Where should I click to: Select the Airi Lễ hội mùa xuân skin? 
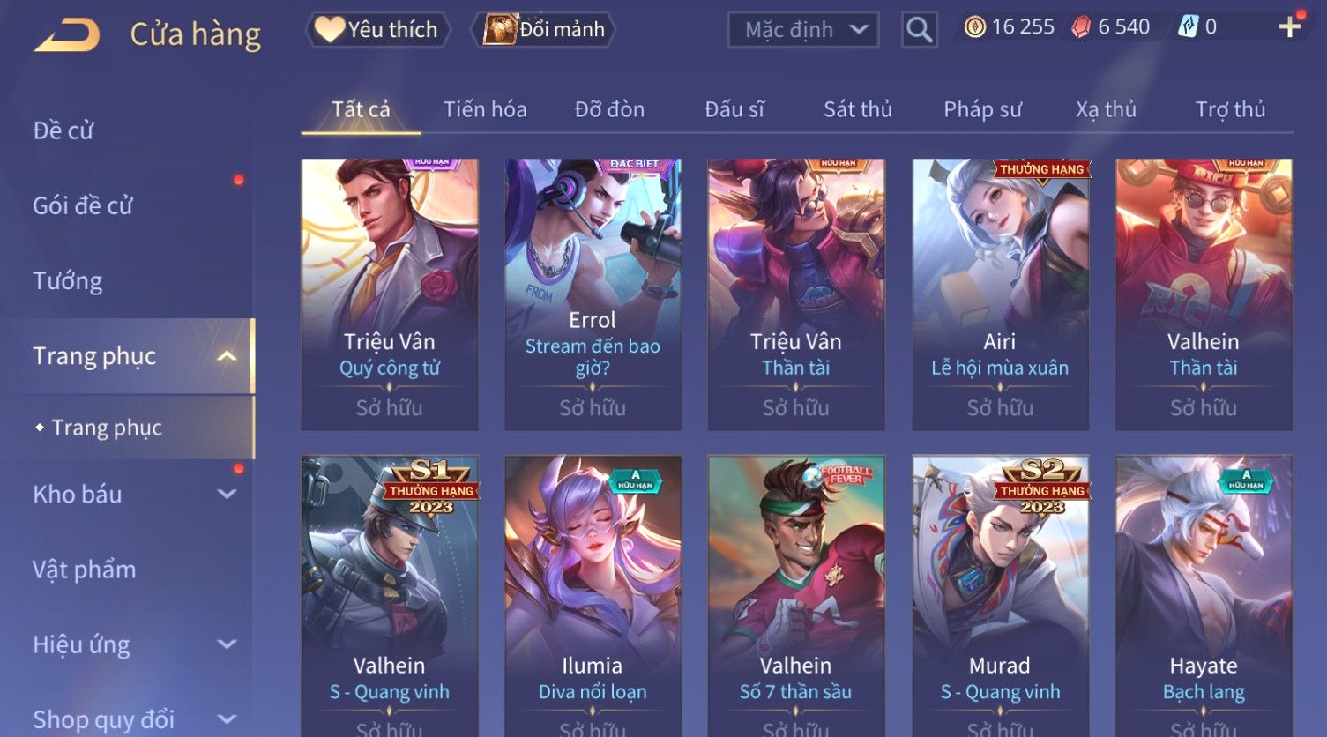click(x=1000, y=294)
